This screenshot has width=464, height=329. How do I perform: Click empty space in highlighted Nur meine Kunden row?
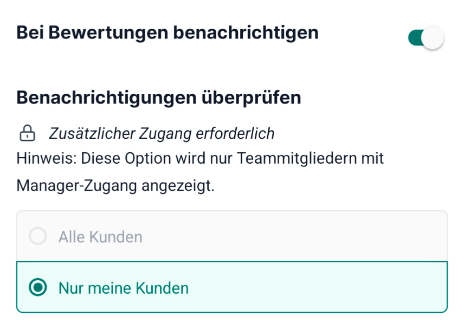tap(317, 287)
